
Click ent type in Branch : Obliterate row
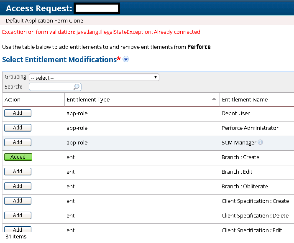pos(71,187)
